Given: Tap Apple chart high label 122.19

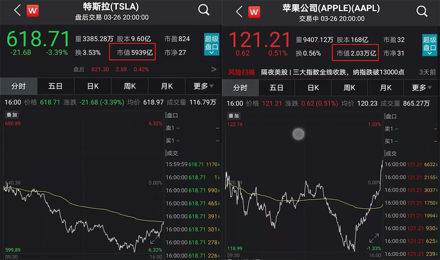Looking at the screenshot, I should tap(235, 125).
